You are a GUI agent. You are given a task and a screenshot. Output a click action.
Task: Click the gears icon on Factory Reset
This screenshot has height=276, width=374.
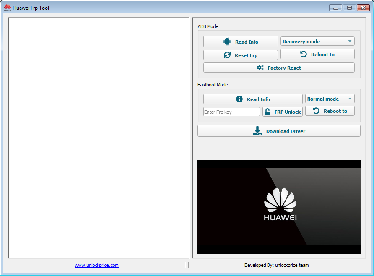260,68
